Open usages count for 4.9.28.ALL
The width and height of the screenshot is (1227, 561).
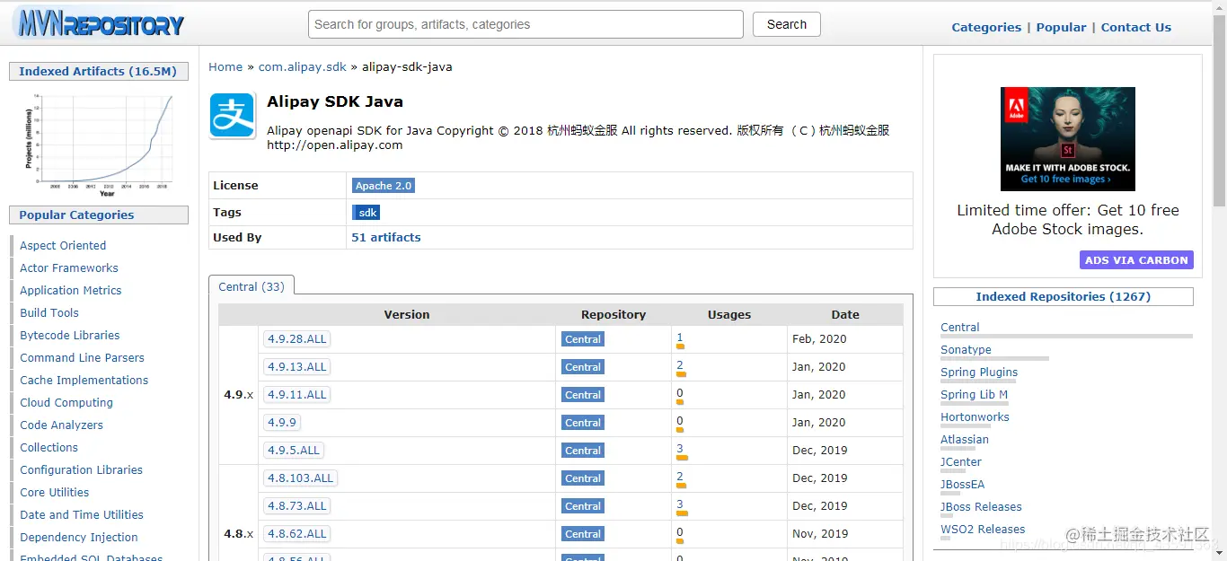click(680, 338)
